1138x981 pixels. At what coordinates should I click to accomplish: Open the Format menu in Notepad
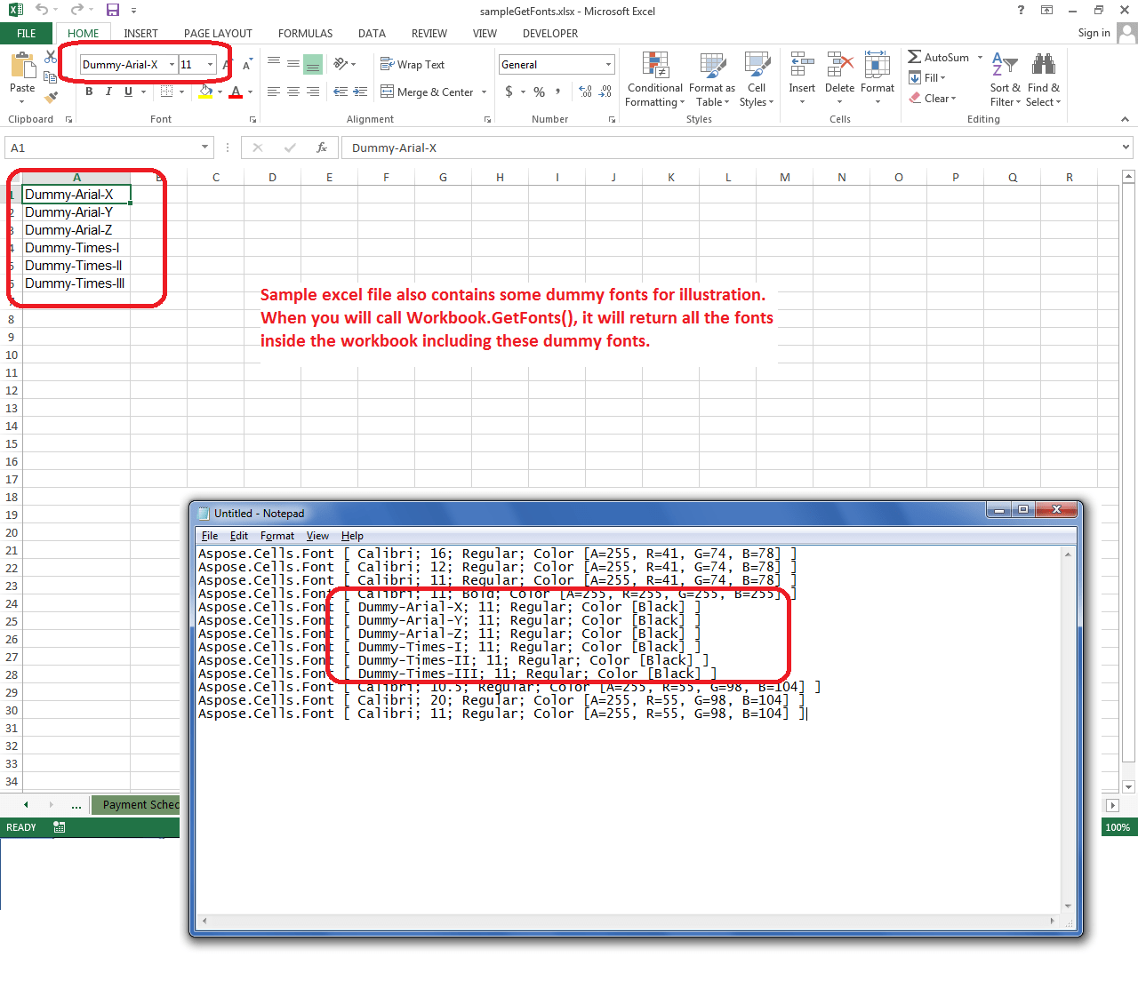coord(277,535)
